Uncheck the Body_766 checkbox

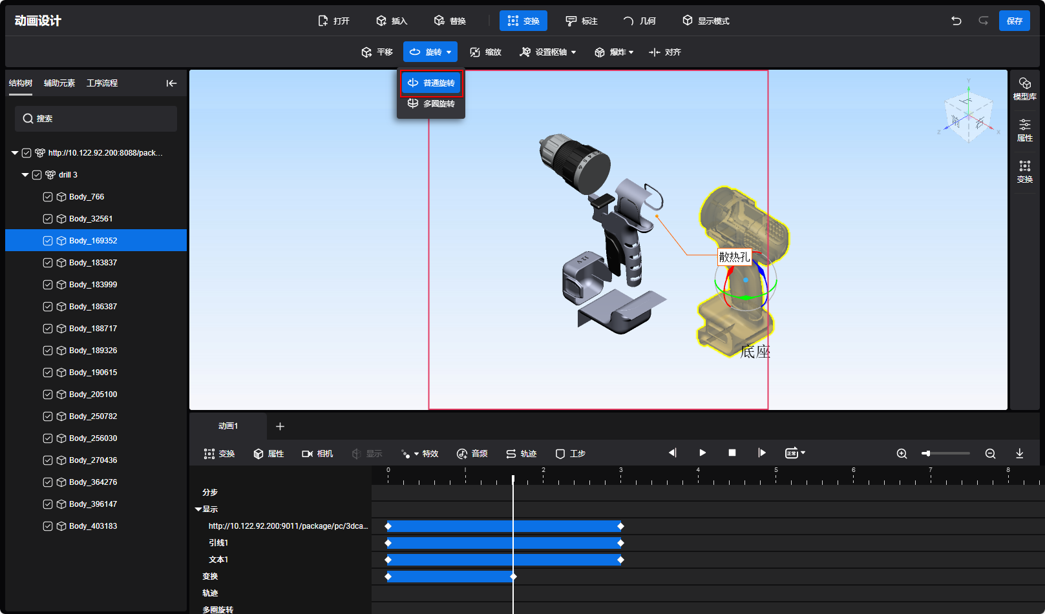pos(48,197)
